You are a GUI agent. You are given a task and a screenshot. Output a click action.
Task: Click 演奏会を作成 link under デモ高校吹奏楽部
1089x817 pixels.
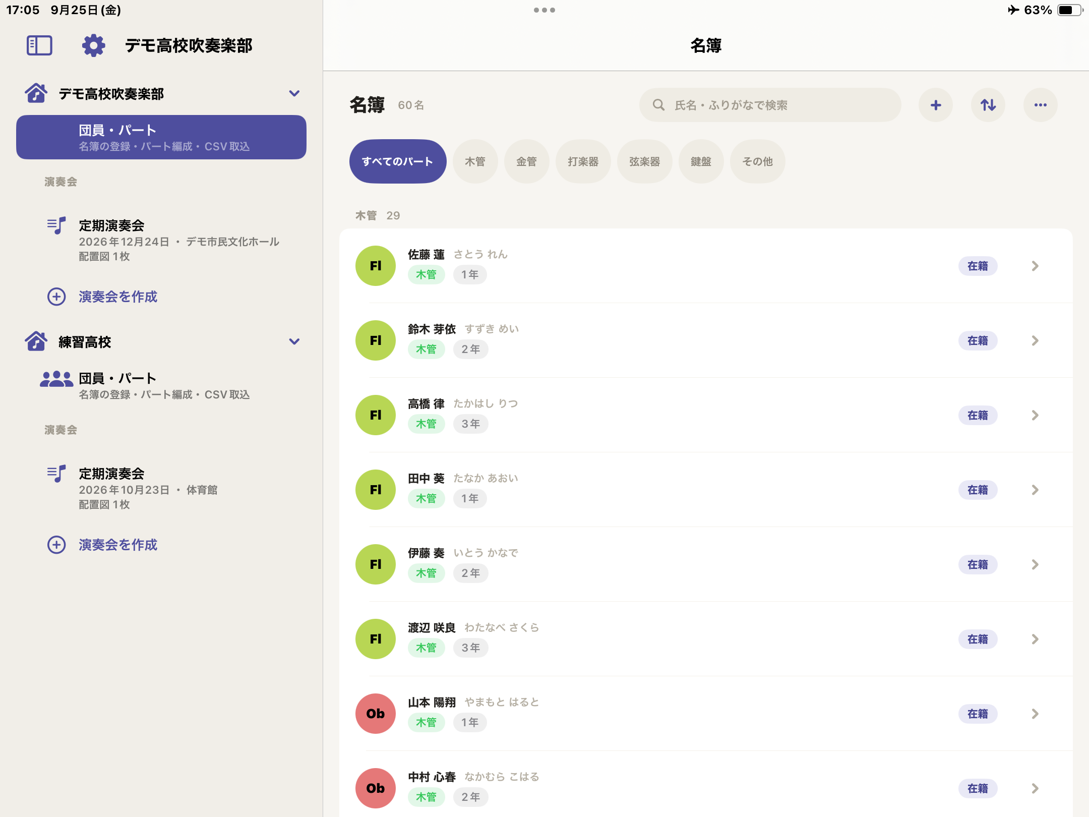pos(118,297)
